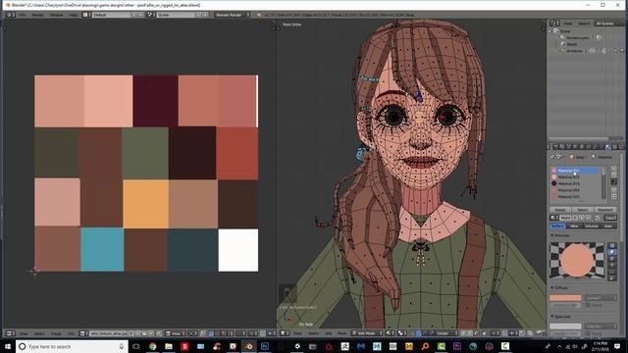Switch to Halo material type tab

coord(608,227)
